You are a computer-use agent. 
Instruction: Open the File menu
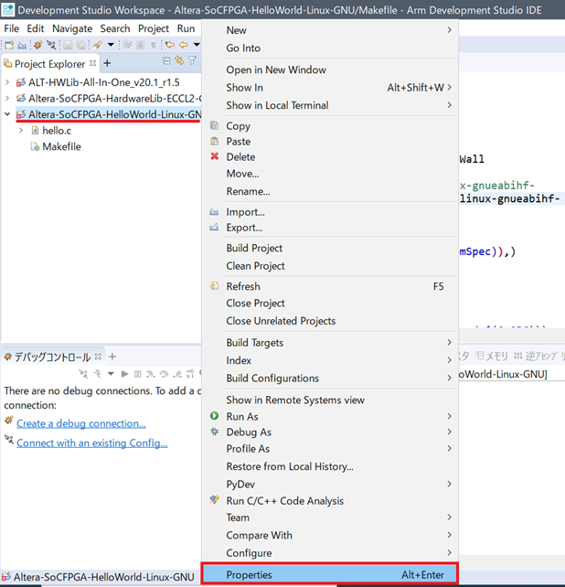pyautogui.click(x=11, y=28)
